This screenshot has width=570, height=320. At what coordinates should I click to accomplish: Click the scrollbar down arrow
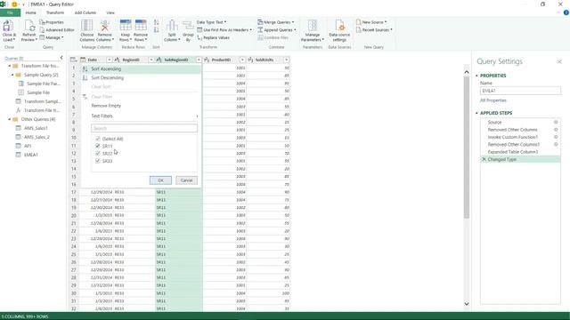467,304
